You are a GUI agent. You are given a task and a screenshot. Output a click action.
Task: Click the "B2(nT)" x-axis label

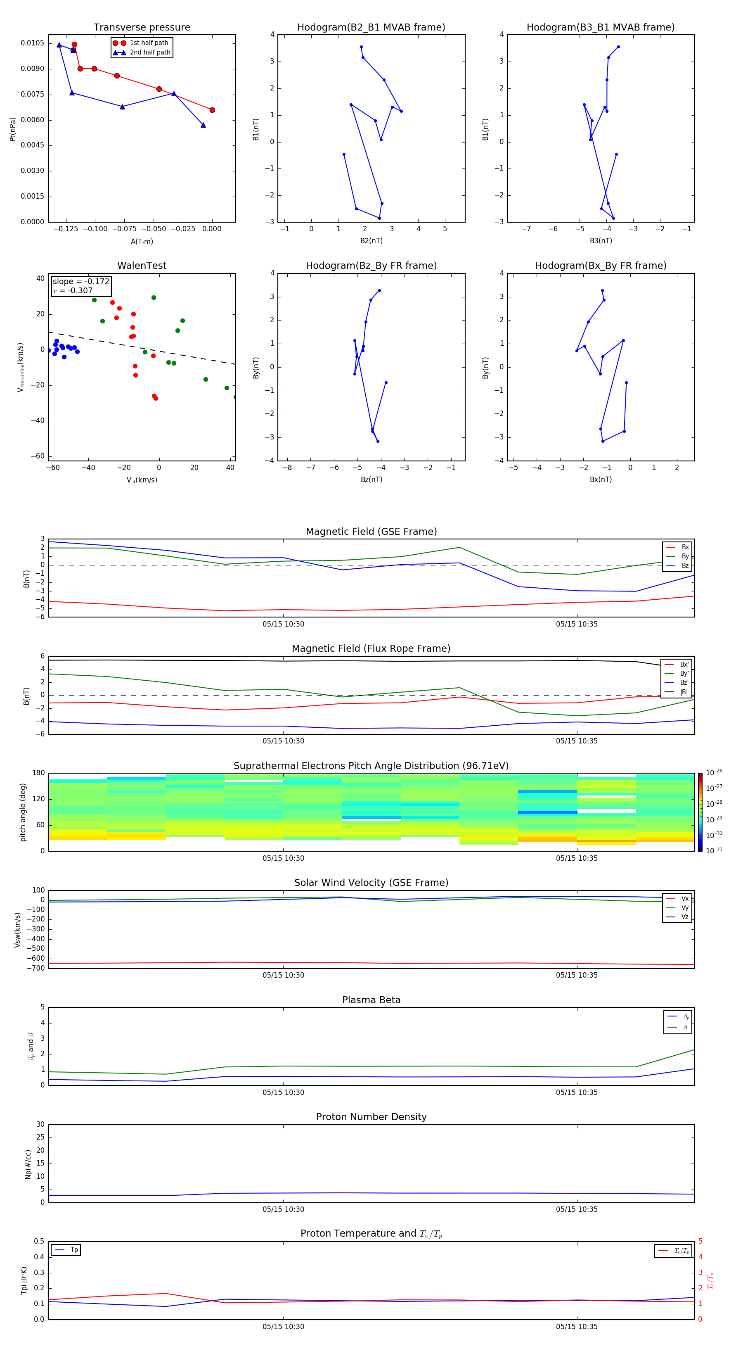[371, 241]
